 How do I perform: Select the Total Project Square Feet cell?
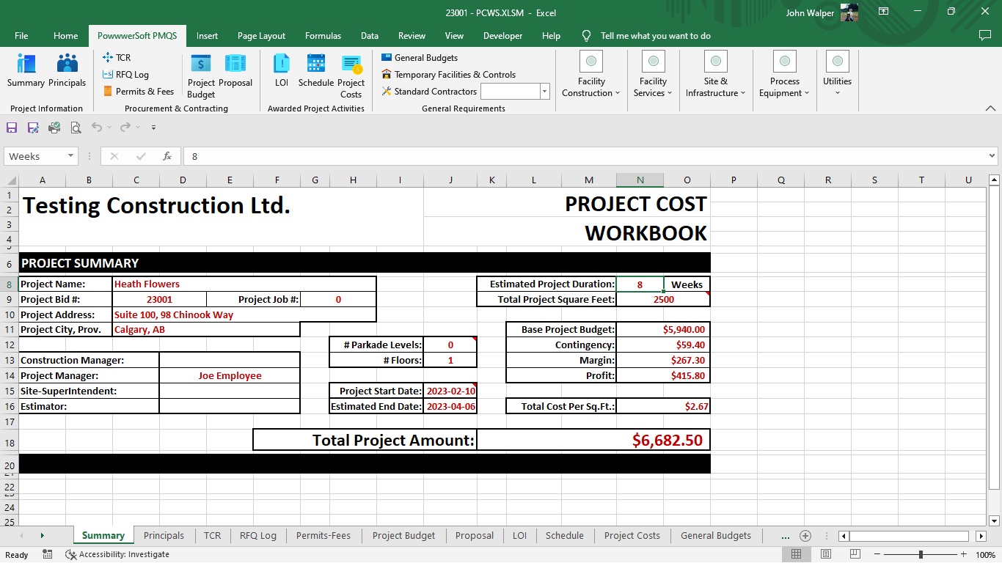click(x=663, y=300)
